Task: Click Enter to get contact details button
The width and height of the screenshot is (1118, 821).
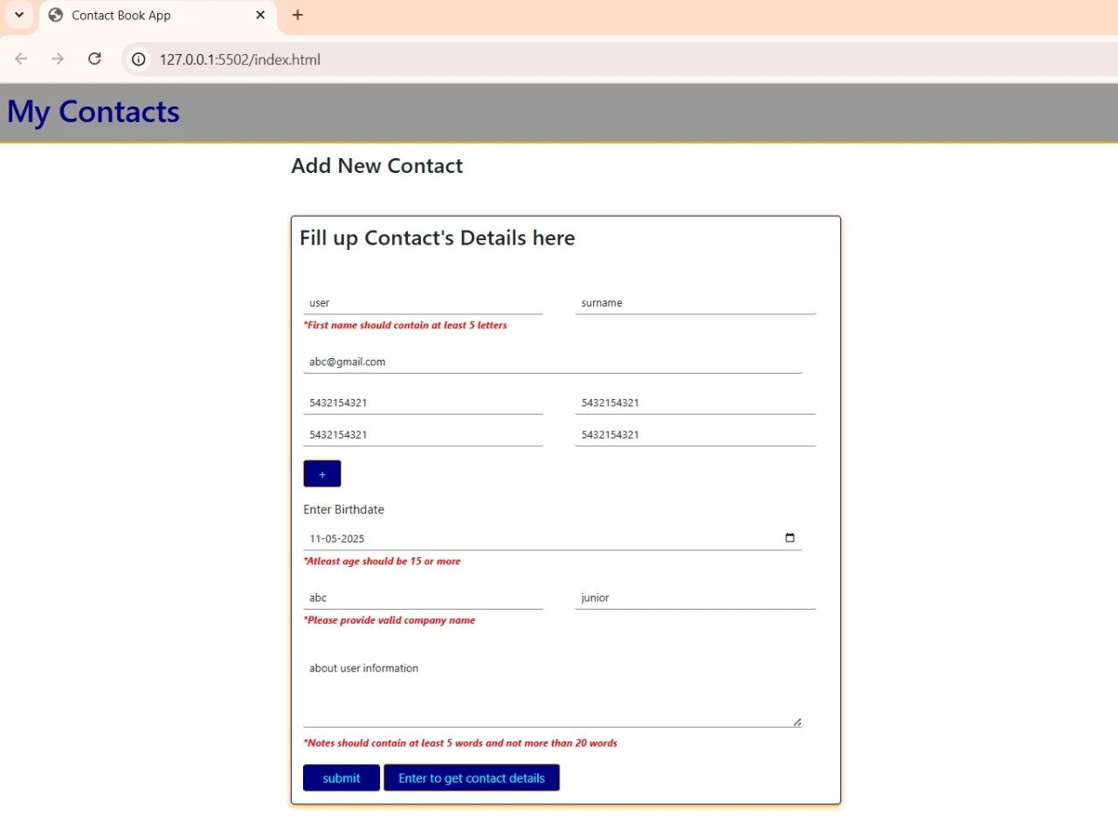Action: (472, 778)
